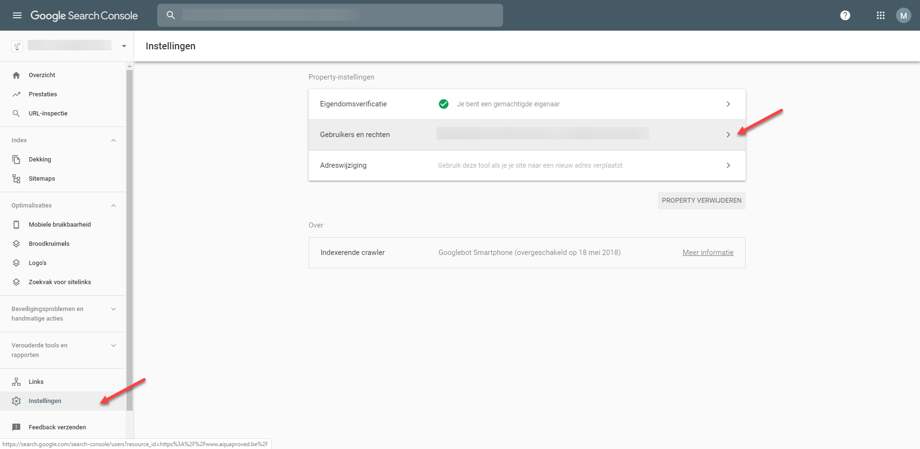Click the Googlebot Smartphone crawler text
This screenshot has height=449, width=920.
point(529,253)
